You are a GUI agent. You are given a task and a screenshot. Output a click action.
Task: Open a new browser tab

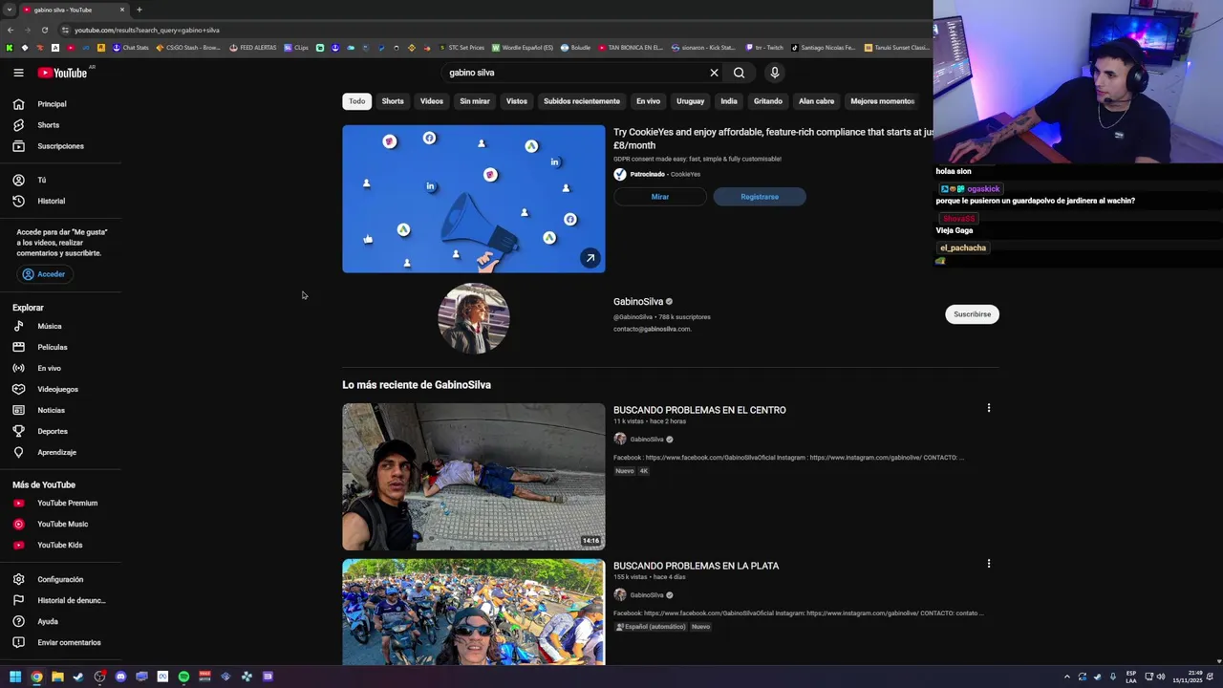point(139,10)
